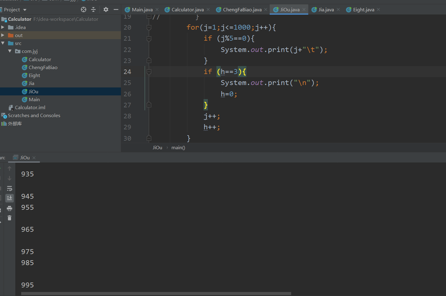Click the down stack trace arrow
Image resolution: width=446 pixels, height=296 pixels.
9,178
